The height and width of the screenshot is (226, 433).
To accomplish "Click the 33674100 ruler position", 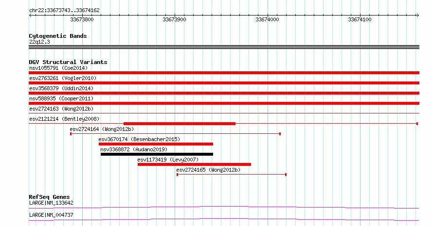I will (x=360, y=19).
